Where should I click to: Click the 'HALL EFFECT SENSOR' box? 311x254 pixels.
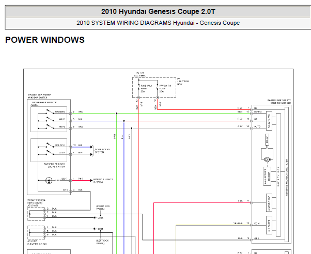[x=267, y=176]
